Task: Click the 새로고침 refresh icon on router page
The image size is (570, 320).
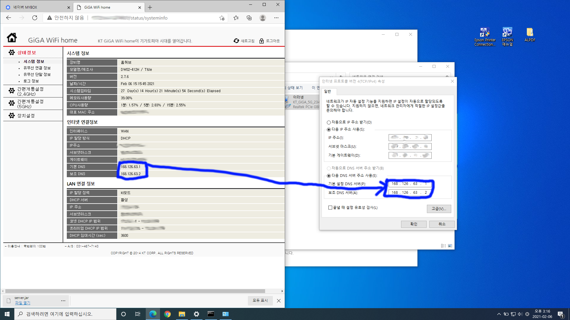Action: pyautogui.click(x=236, y=41)
